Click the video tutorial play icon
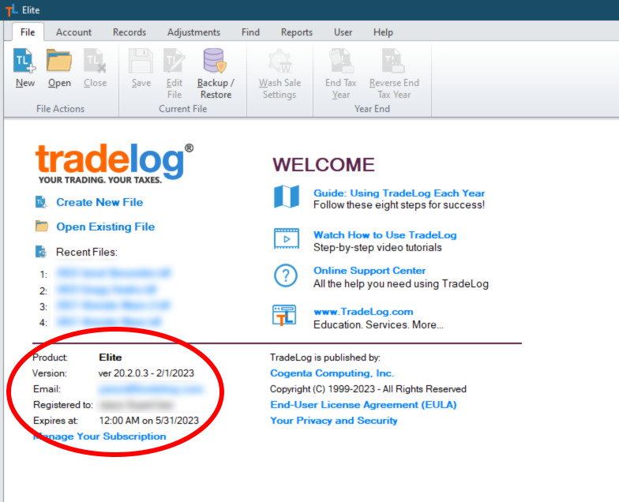The width and height of the screenshot is (619, 502). (287, 238)
